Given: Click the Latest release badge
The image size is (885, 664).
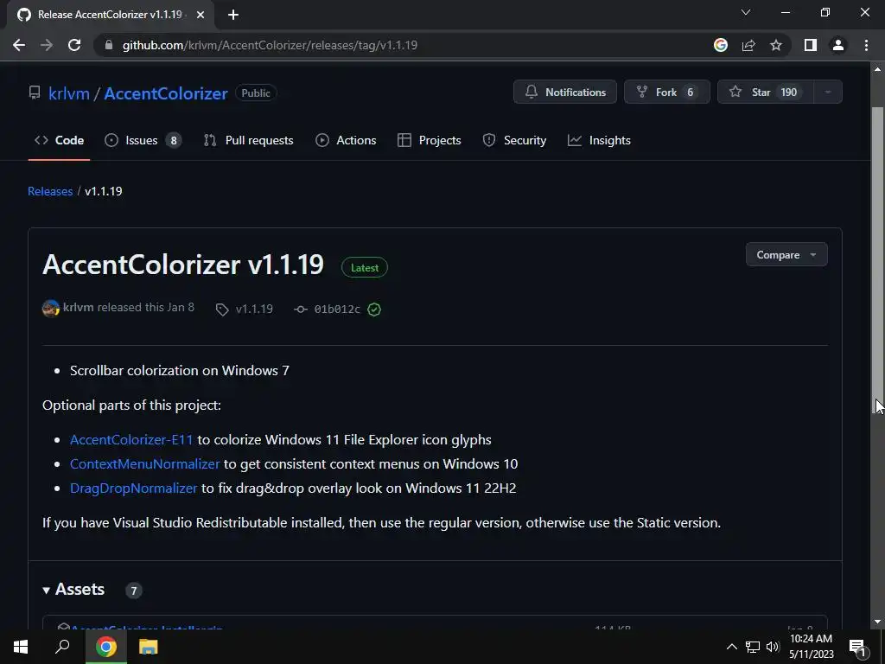Looking at the screenshot, I should pyautogui.click(x=365, y=268).
